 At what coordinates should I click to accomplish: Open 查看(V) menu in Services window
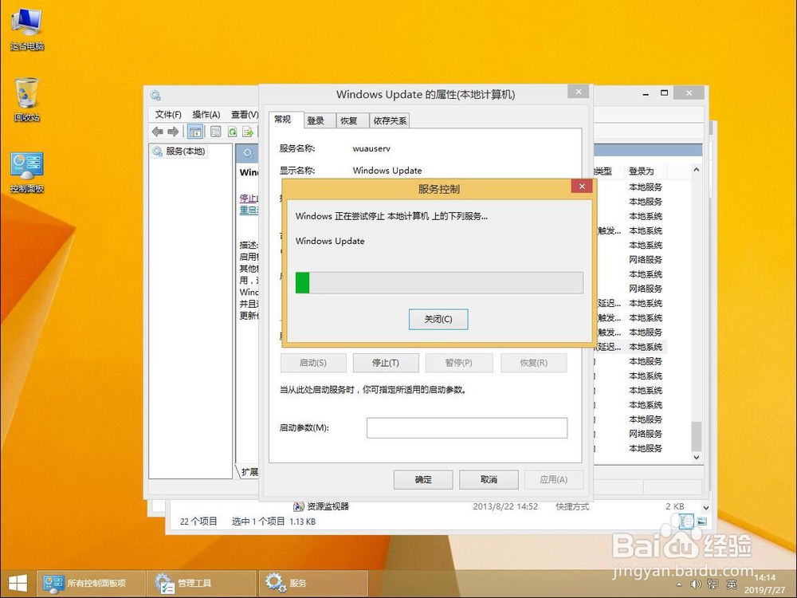(x=245, y=114)
